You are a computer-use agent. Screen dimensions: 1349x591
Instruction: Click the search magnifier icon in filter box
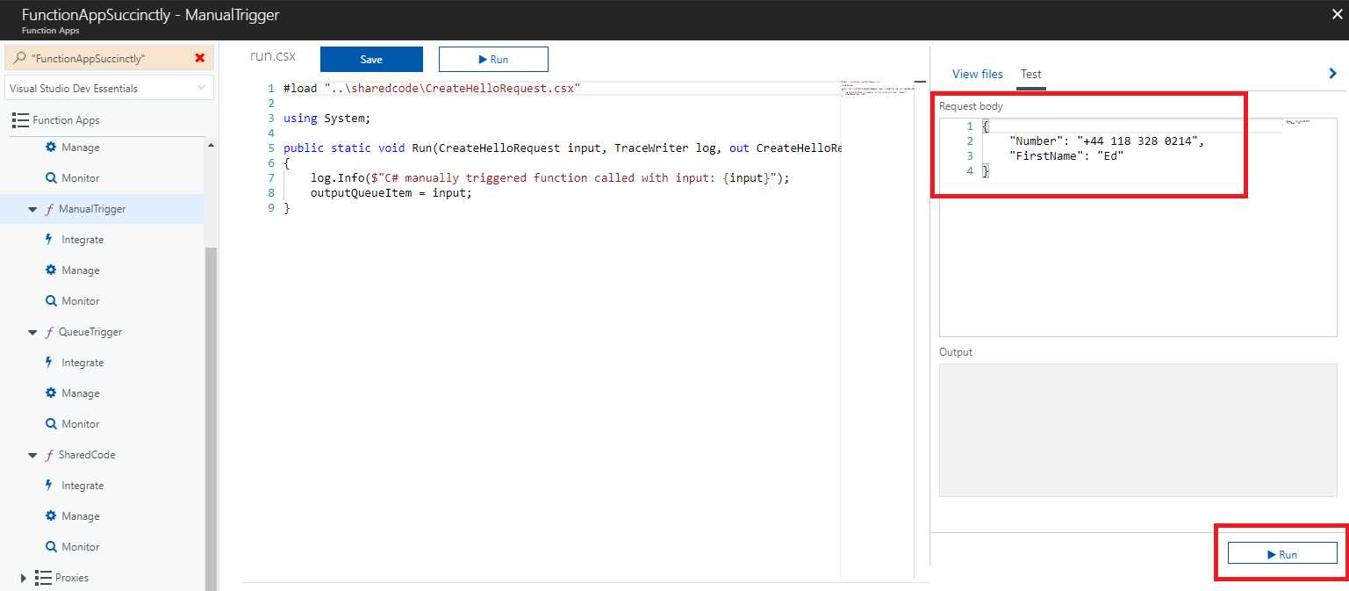19,58
